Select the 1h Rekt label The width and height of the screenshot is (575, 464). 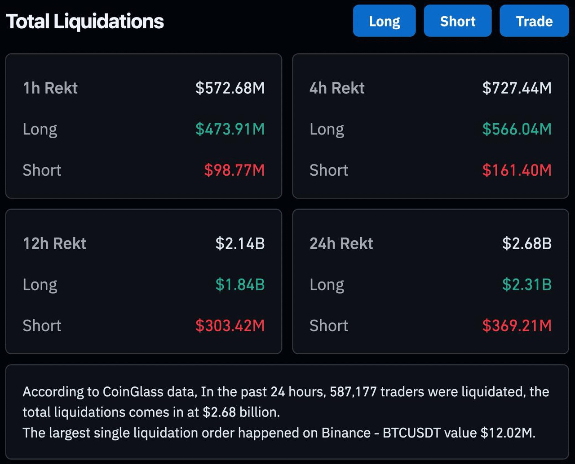click(x=50, y=88)
